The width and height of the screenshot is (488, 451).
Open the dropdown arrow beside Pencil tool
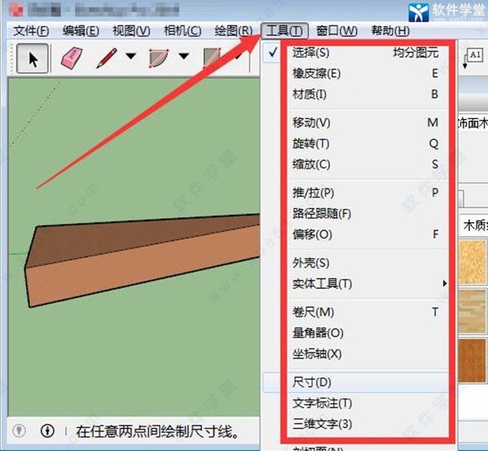[131, 56]
